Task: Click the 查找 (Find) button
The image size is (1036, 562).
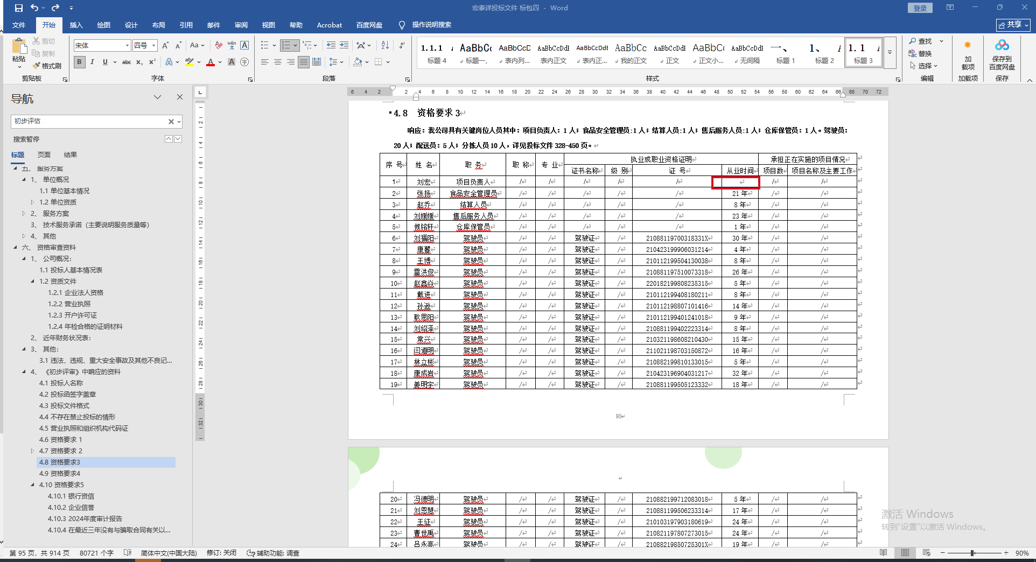Action: point(920,41)
